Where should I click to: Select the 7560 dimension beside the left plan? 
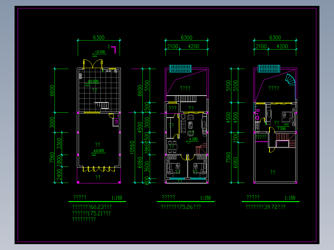[52, 157]
